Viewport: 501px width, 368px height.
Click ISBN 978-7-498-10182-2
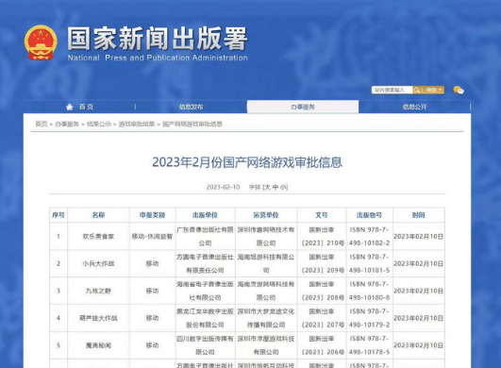(x=369, y=237)
